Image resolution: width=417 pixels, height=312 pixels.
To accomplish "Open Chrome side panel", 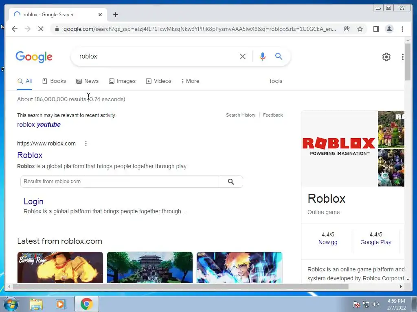I will tap(376, 29).
